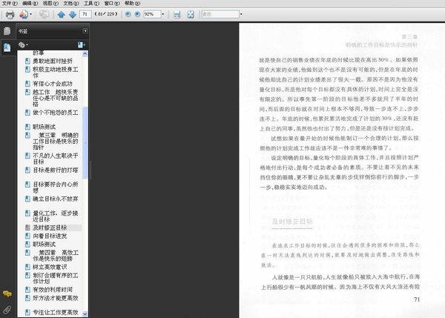Select the 向着目标进发 bookmark
The width and height of the screenshot is (445, 318).
click(50, 236)
